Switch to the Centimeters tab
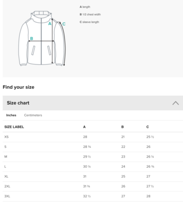The width and height of the screenshot is (183, 202). [33, 115]
